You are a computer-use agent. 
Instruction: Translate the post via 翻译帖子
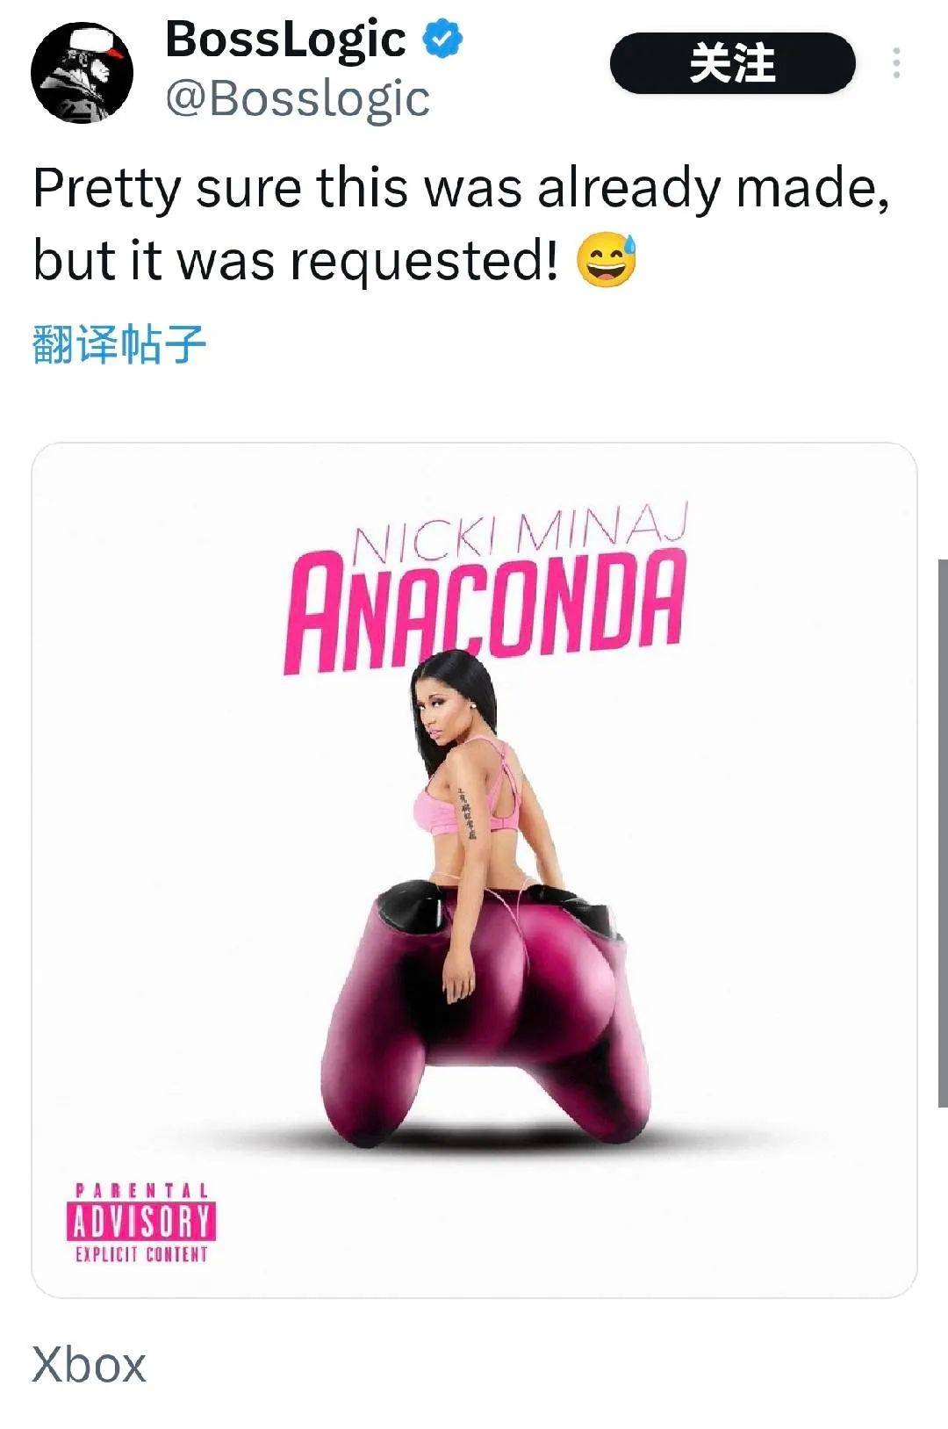(119, 343)
